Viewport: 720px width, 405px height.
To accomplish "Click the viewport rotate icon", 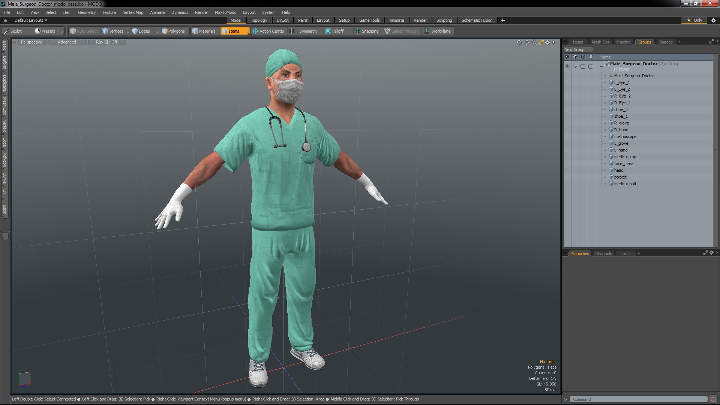I will tap(526, 42).
